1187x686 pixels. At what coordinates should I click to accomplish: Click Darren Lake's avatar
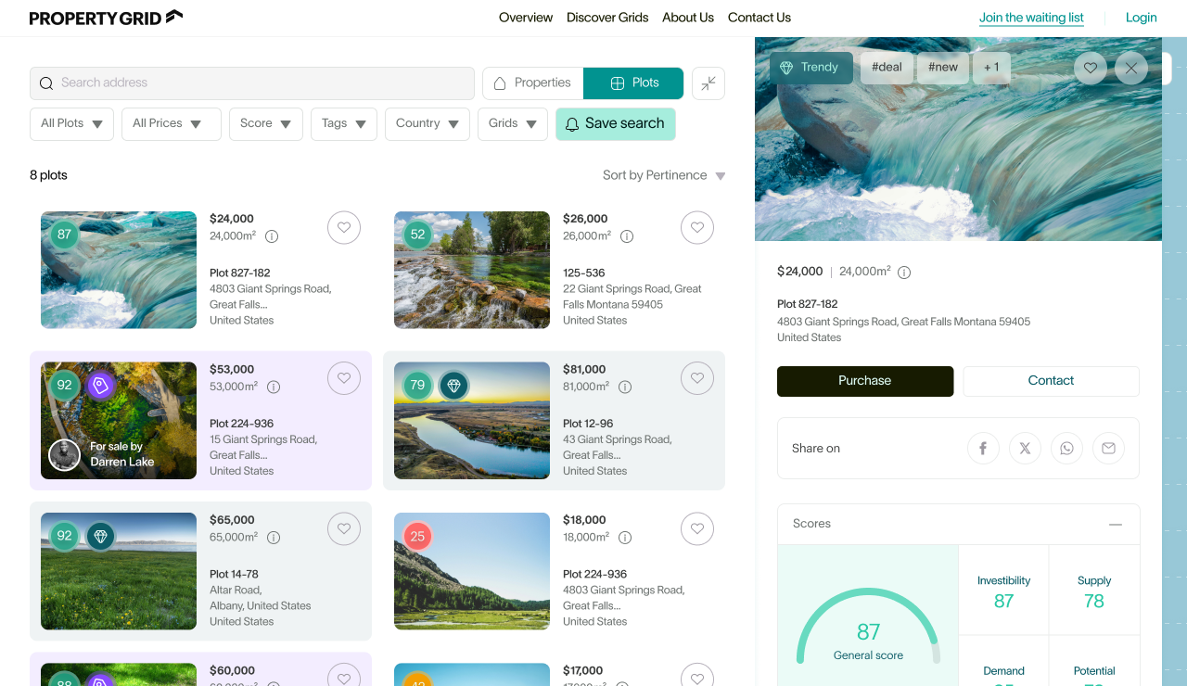[x=65, y=454]
